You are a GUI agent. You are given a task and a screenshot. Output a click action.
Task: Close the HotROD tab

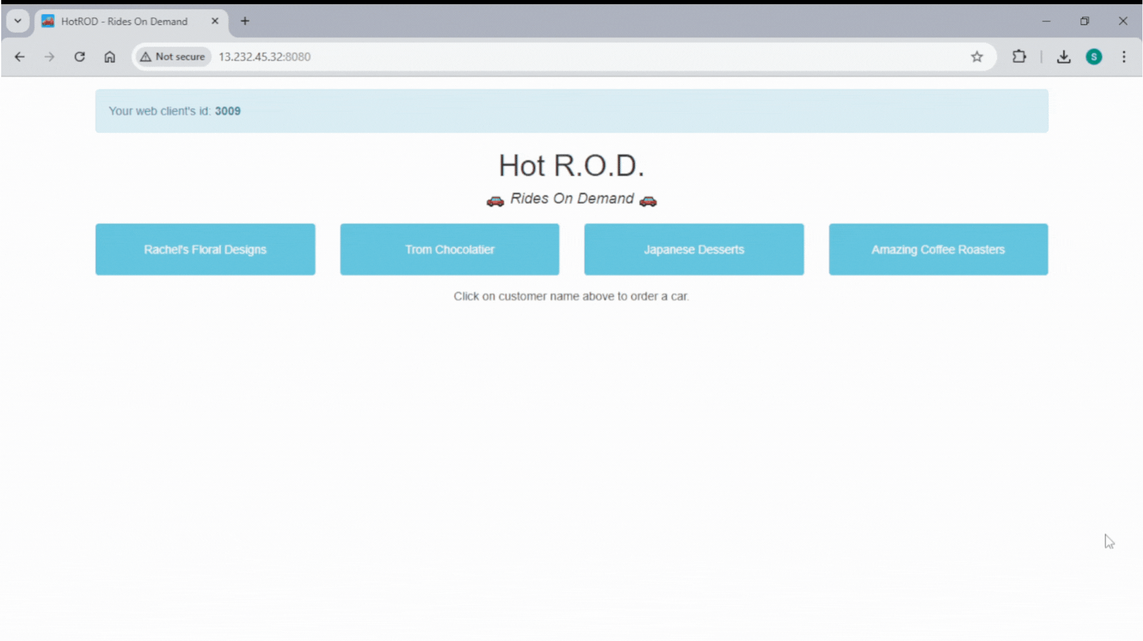(x=215, y=21)
